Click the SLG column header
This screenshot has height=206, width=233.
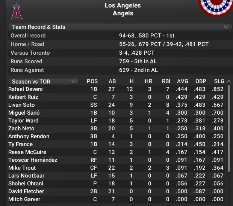pyautogui.click(x=219, y=81)
